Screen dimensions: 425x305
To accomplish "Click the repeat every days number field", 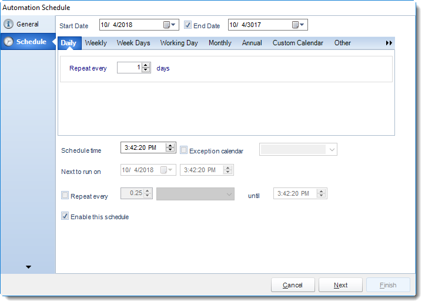I will [130, 68].
